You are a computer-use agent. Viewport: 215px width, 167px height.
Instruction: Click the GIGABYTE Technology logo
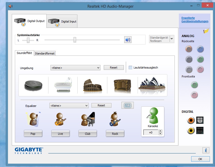29,151
